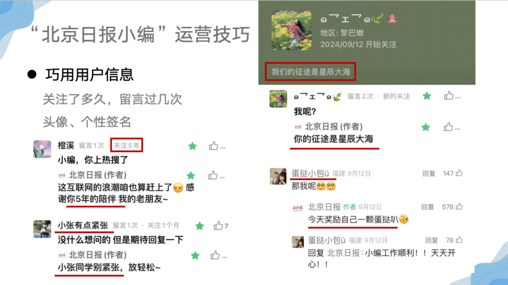Click the thumbs-up next to 147 likes
Screen dimensions: 508x285
pos(459,173)
